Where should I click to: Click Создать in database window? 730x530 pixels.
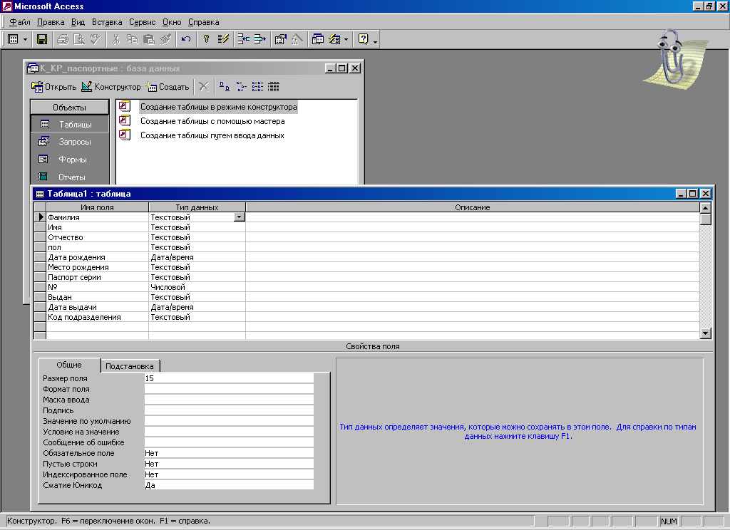click(x=168, y=87)
